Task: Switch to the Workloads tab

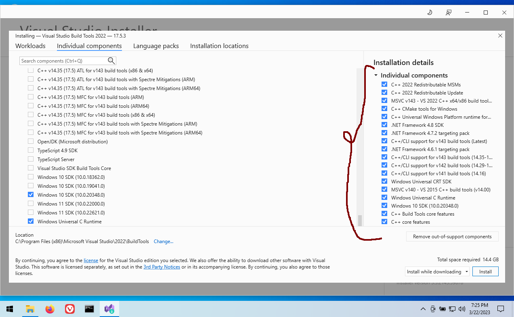Action: coord(30,46)
